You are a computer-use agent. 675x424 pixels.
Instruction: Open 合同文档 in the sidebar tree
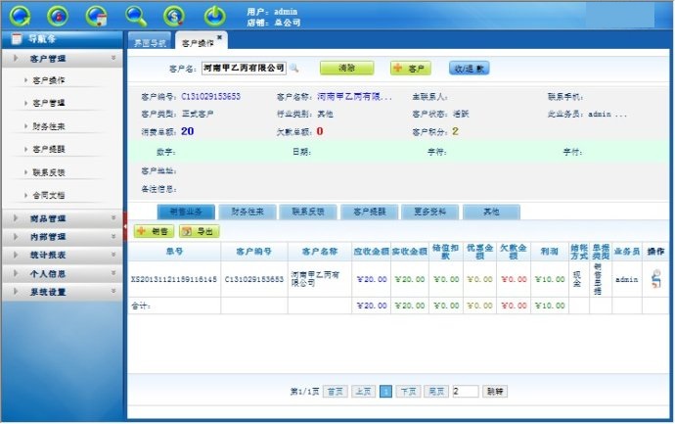49,195
